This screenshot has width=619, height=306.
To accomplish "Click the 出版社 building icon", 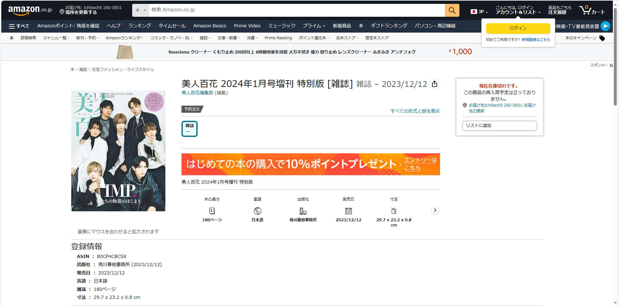I will (x=303, y=211).
